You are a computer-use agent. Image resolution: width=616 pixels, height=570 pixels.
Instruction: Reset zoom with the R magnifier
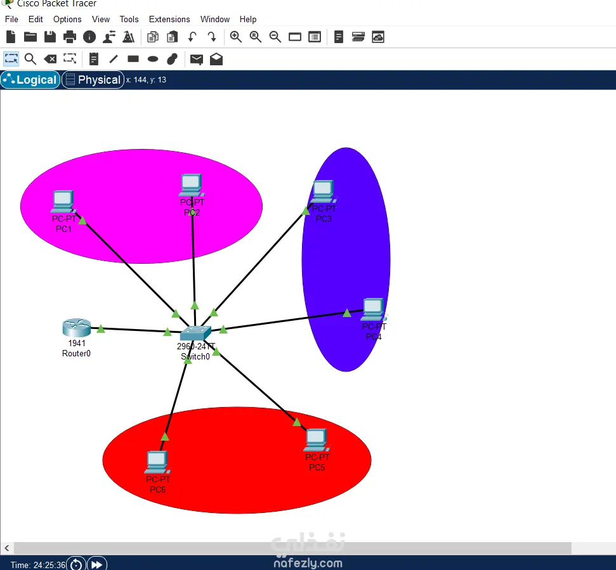point(256,37)
